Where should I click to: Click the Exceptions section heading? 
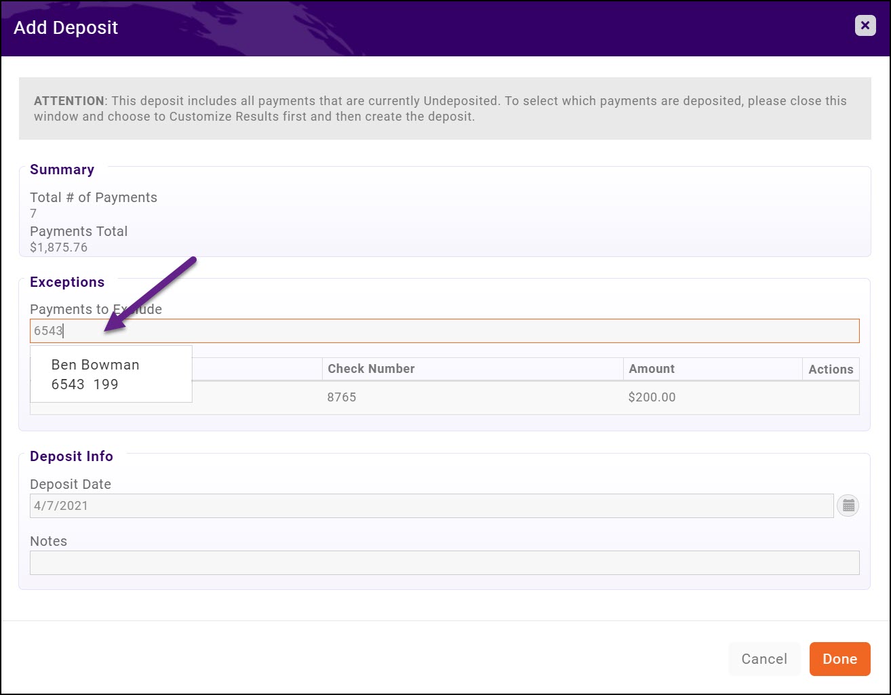click(67, 282)
